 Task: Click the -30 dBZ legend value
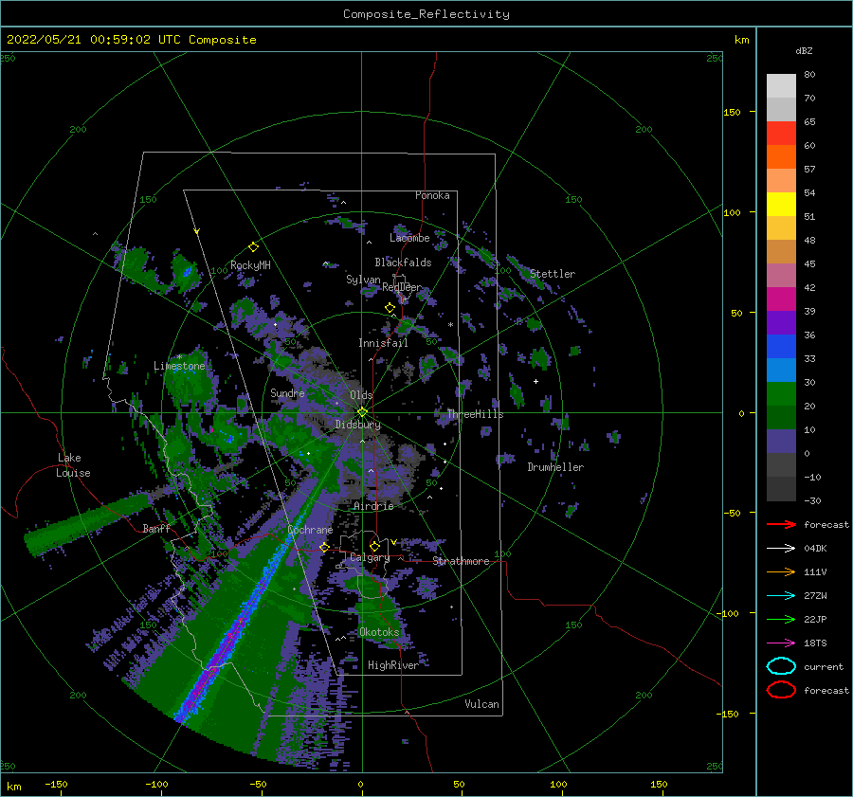point(813,500)
